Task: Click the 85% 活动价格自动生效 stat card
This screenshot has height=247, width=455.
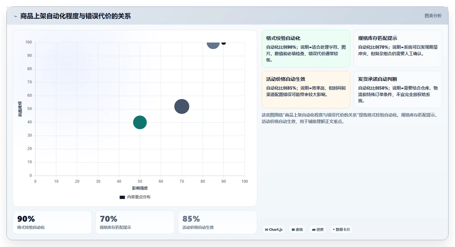Action: tap(218, 222)
